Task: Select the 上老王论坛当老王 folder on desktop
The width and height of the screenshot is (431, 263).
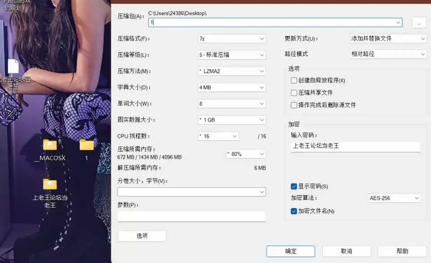Action: tap(50, 184)
